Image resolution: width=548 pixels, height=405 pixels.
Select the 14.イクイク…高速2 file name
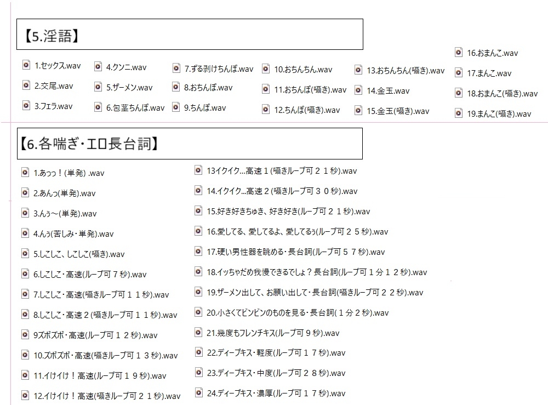point(282,191)
